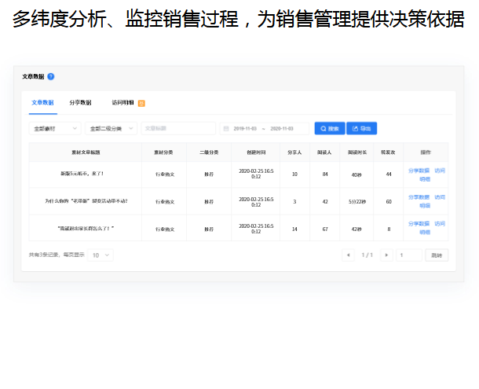Click the 分享人 column header
The height and width of the screenshot is (389, 479).
point(294,152)
